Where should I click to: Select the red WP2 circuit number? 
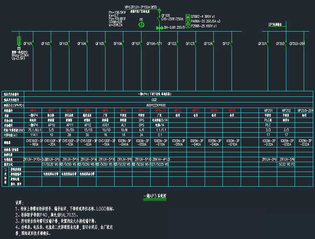click(x=51, y=111)
